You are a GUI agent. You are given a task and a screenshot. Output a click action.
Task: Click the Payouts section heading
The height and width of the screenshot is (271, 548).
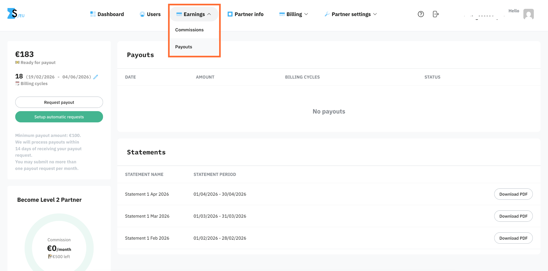click(x=140, y=55)
